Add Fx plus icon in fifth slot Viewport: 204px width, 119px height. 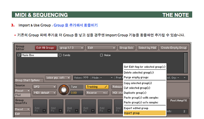tap(109, 111)
